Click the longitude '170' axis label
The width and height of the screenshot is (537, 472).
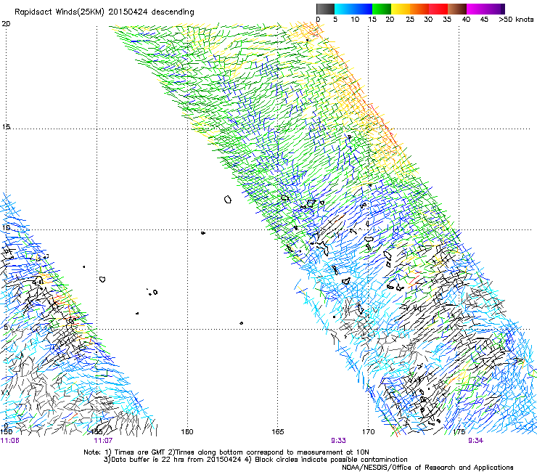(368, 431)
